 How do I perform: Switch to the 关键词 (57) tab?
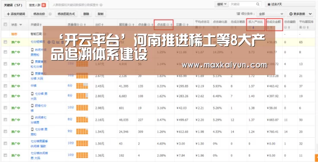pyautogui.click(x=13, y=5)
